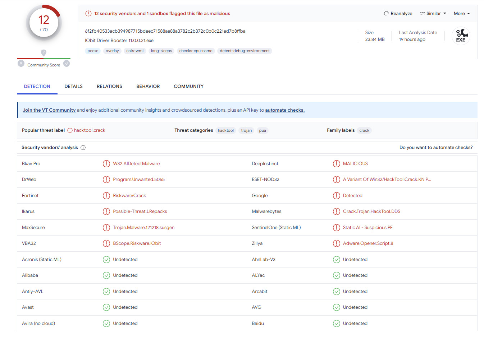Click the negative community vote X icon

[21, 64]
